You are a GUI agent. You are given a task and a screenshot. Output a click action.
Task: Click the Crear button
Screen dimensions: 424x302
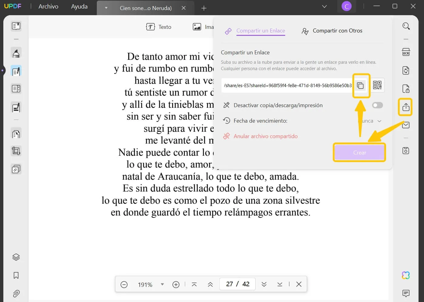pos(360,152)
